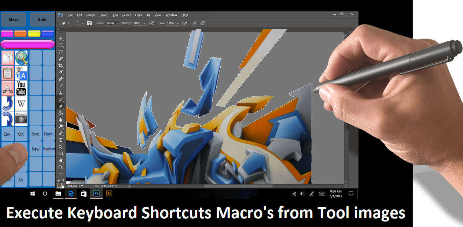
Task: Click the yellow pill color button
Action: click(x=34, y=34)
